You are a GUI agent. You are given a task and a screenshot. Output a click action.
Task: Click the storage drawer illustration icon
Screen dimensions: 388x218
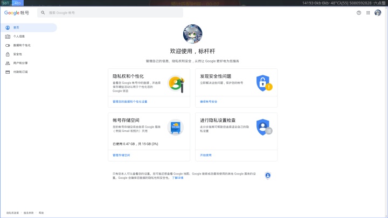pos(176,127)
